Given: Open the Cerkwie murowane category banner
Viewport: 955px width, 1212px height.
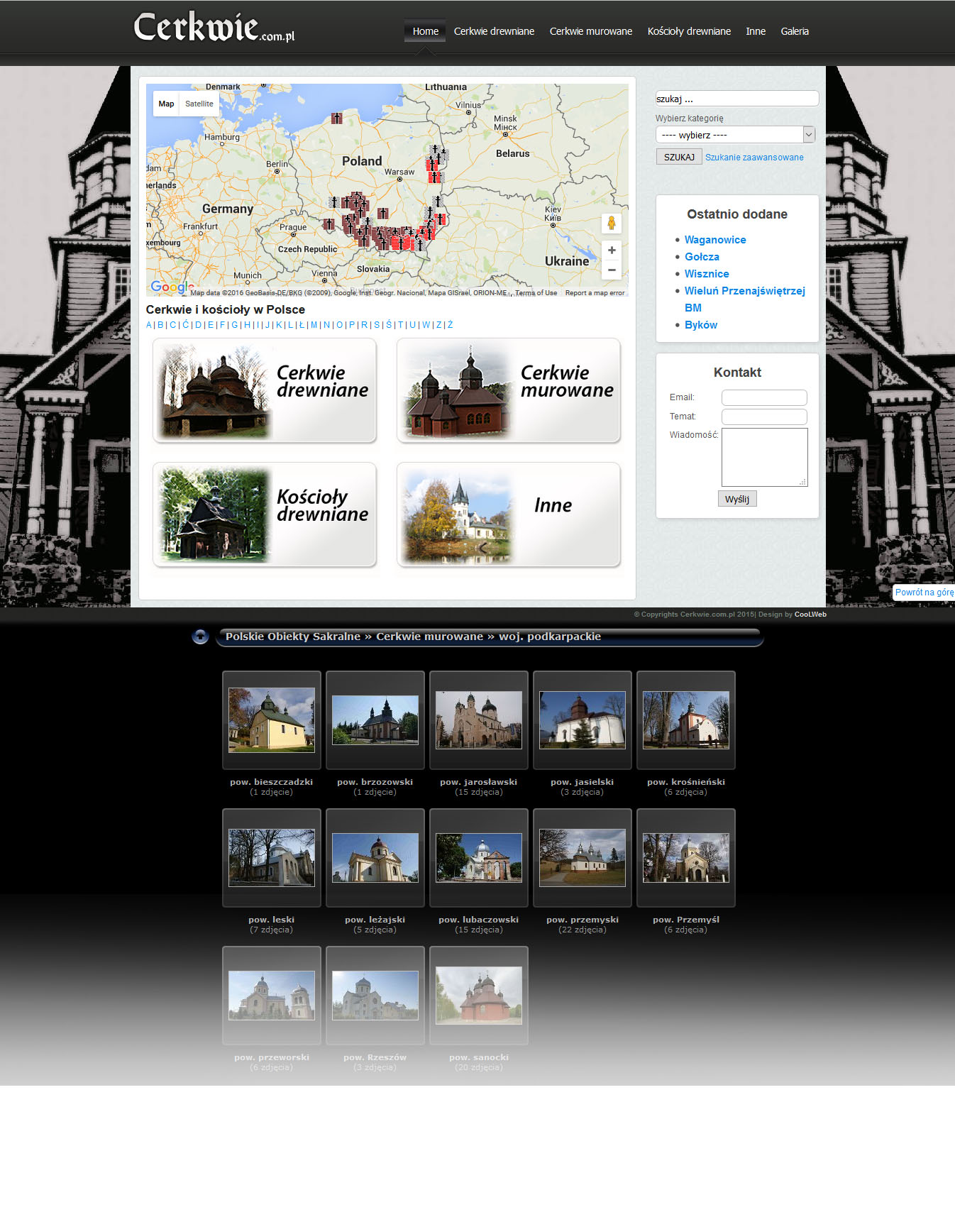Looking at the screenshot, I should (x=508, y=390).
